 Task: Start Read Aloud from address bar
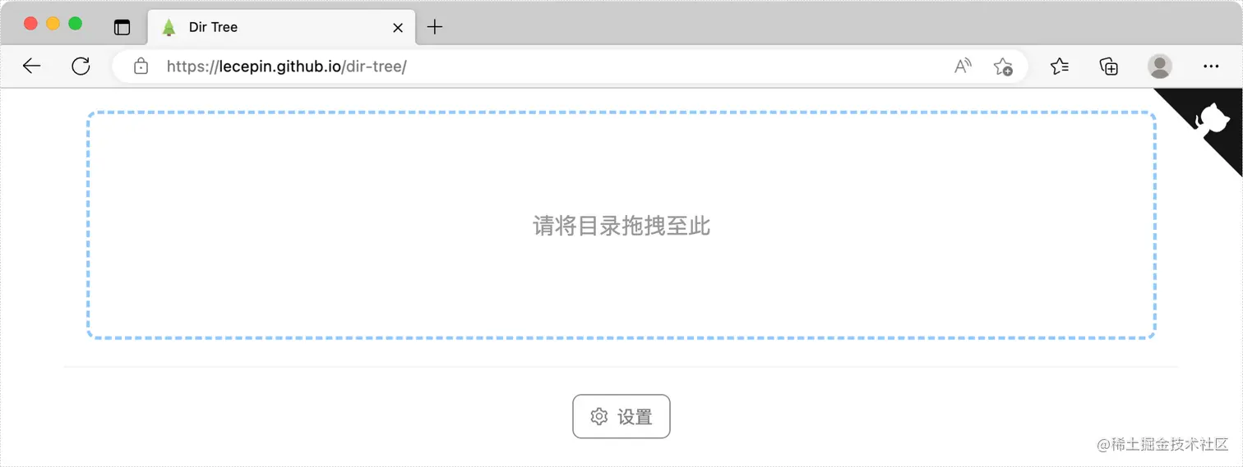pos(963,66)
